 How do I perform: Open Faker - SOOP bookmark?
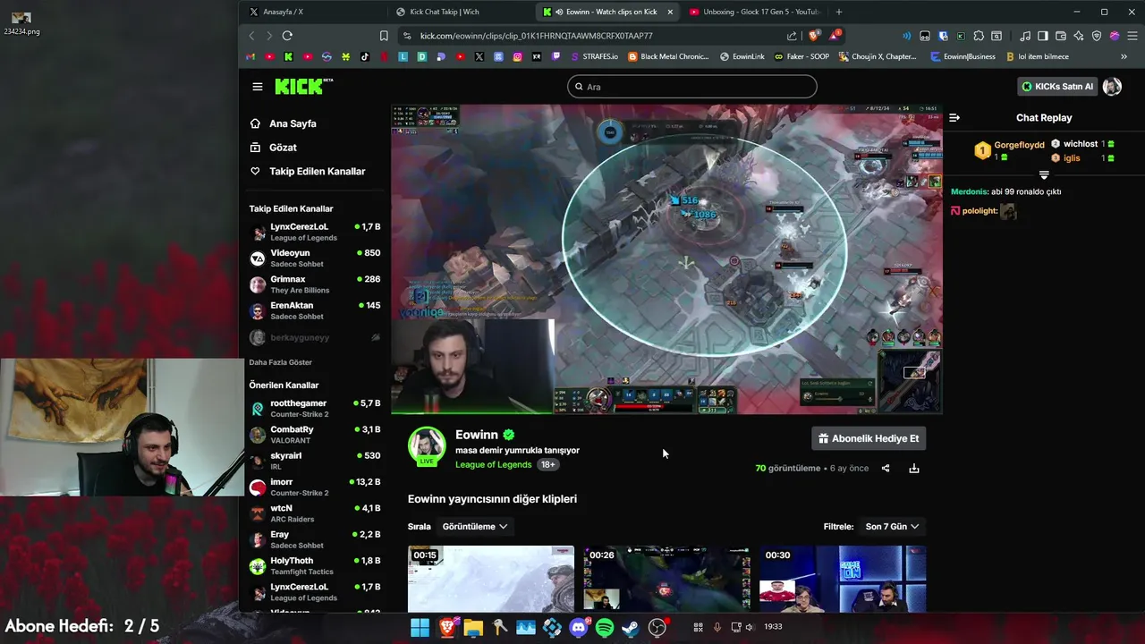click(x=801, y=56)
